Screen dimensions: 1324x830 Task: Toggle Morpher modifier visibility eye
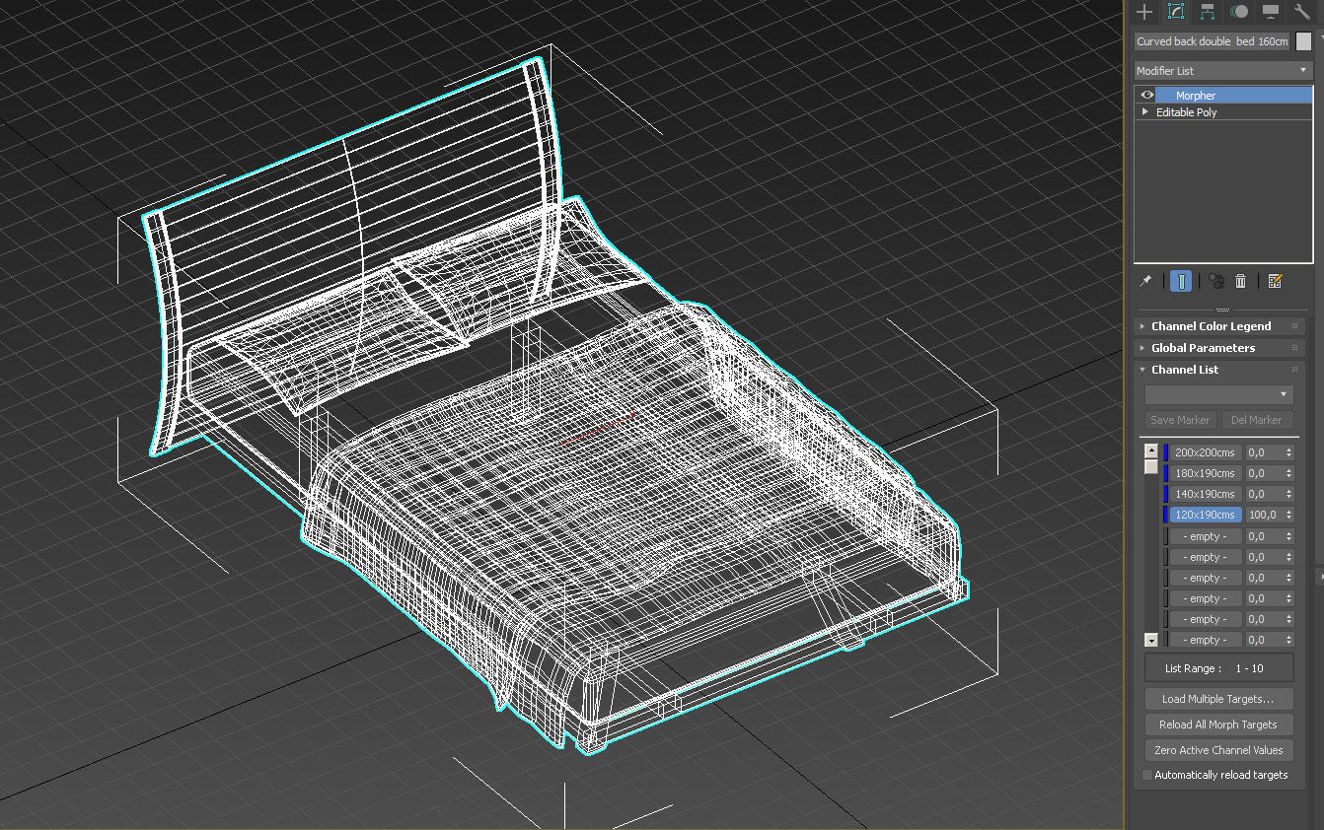pos(1147,95)
